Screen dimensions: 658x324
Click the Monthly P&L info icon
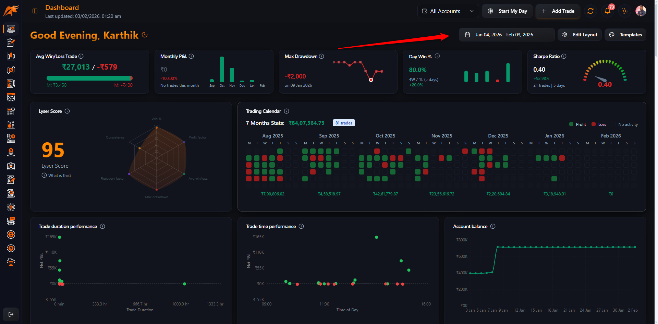[192, 56]
